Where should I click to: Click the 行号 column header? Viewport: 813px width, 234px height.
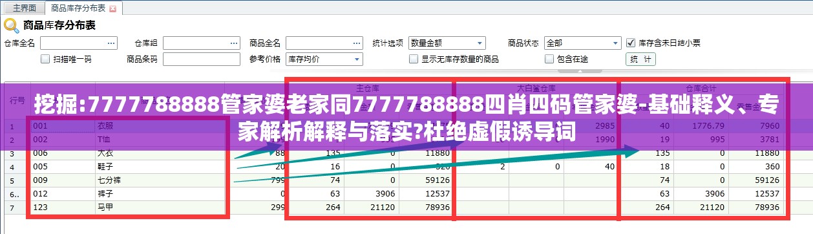click(17, 100)
